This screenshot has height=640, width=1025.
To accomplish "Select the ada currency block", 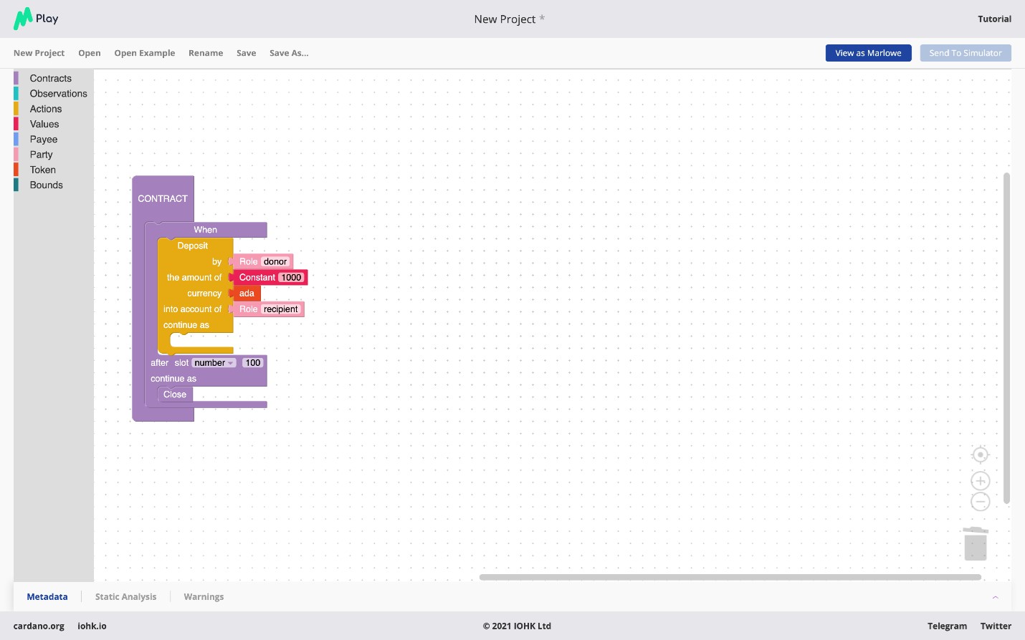I will [247, 294].
